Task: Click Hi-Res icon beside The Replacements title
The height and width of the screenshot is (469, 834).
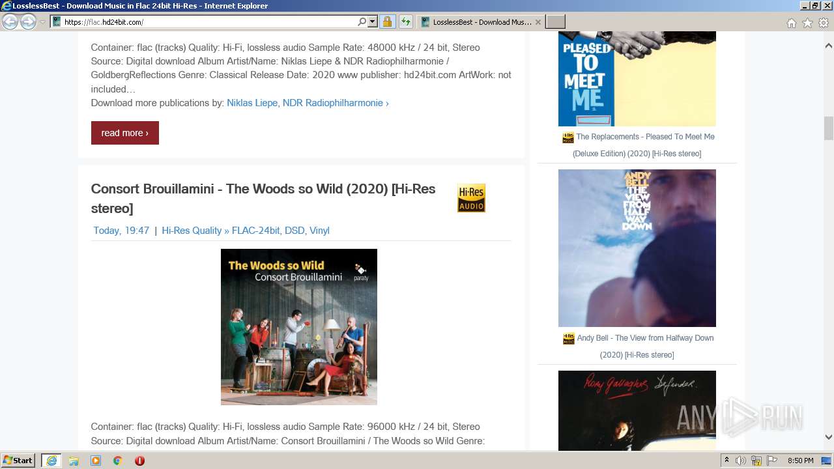Action: pos(568,137)
